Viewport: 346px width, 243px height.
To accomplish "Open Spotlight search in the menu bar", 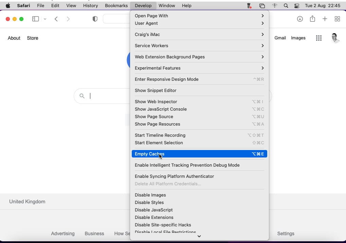I will pos(286,6).
